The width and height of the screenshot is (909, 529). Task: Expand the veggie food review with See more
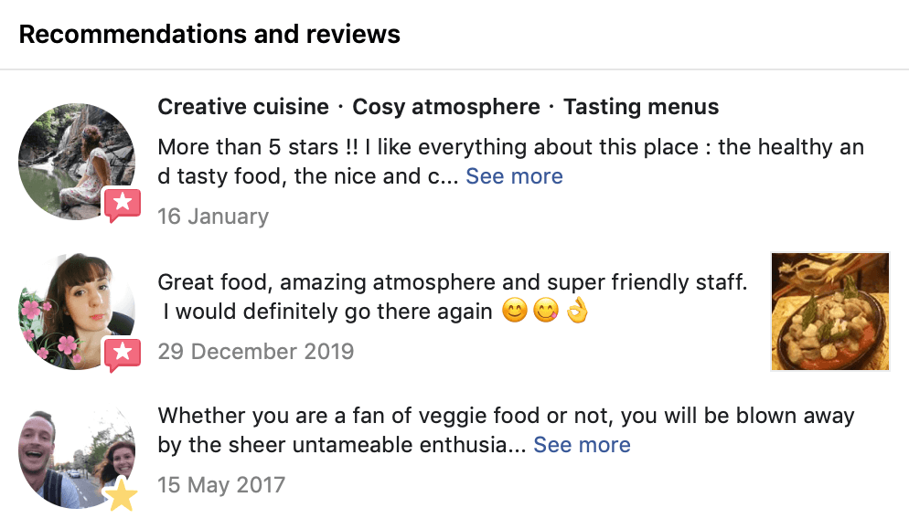point(582,445)
